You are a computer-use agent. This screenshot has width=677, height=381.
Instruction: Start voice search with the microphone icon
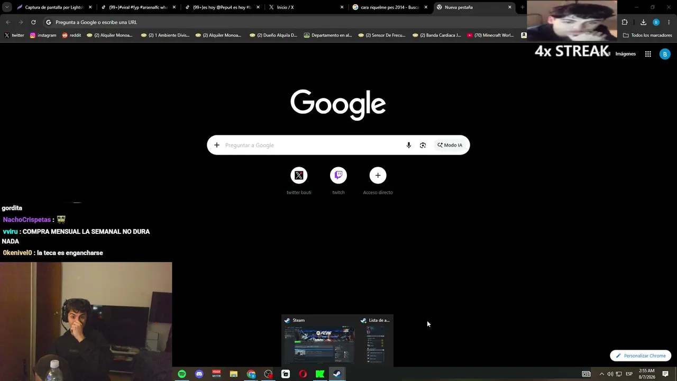[x=408, y=145]
